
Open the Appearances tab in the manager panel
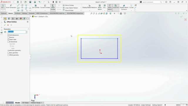(21, 19)
